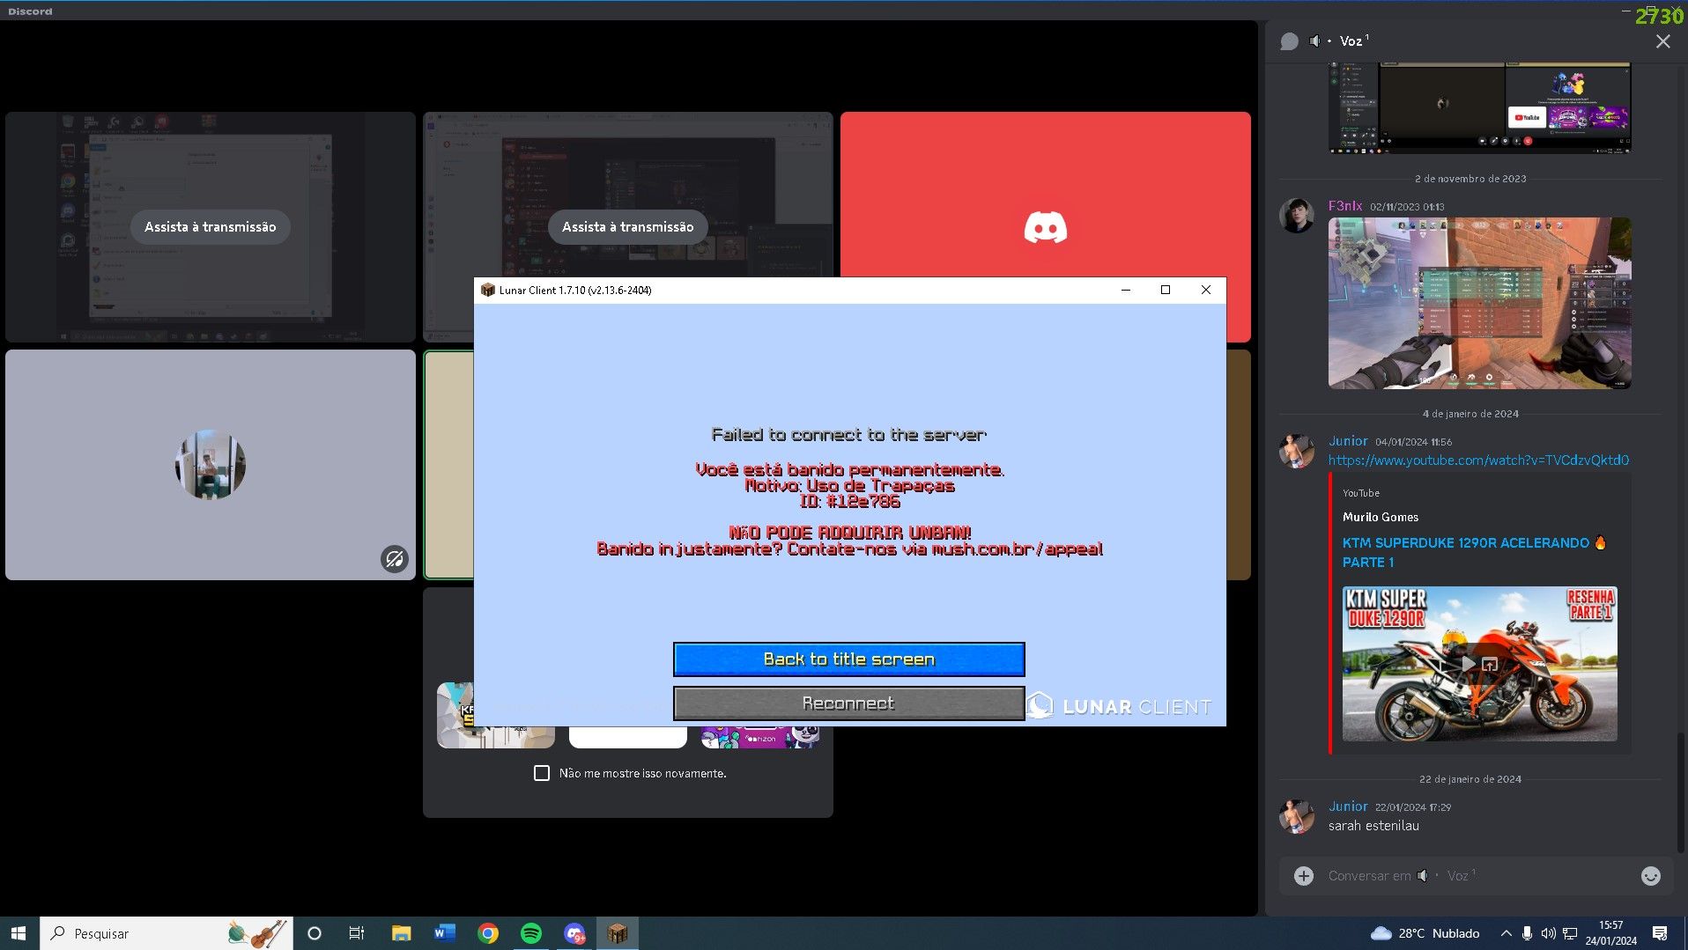Click the participant avatar tile in Discord
This screenshot has height=950, width=1688.
pyautogui.click(x=210, y=464)
